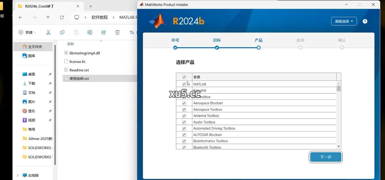The height and width of the screenshot is (180, 385).
Task: Select the license.lic file icon
Action: click(66, 61)
